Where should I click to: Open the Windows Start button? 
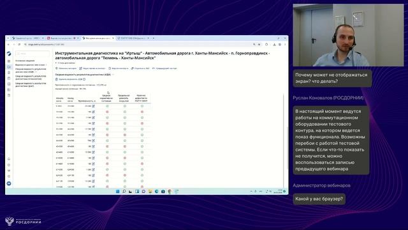117,192
